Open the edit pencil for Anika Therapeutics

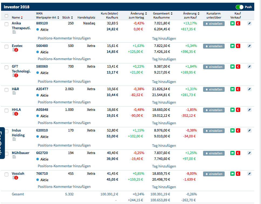tap(249, 23)
